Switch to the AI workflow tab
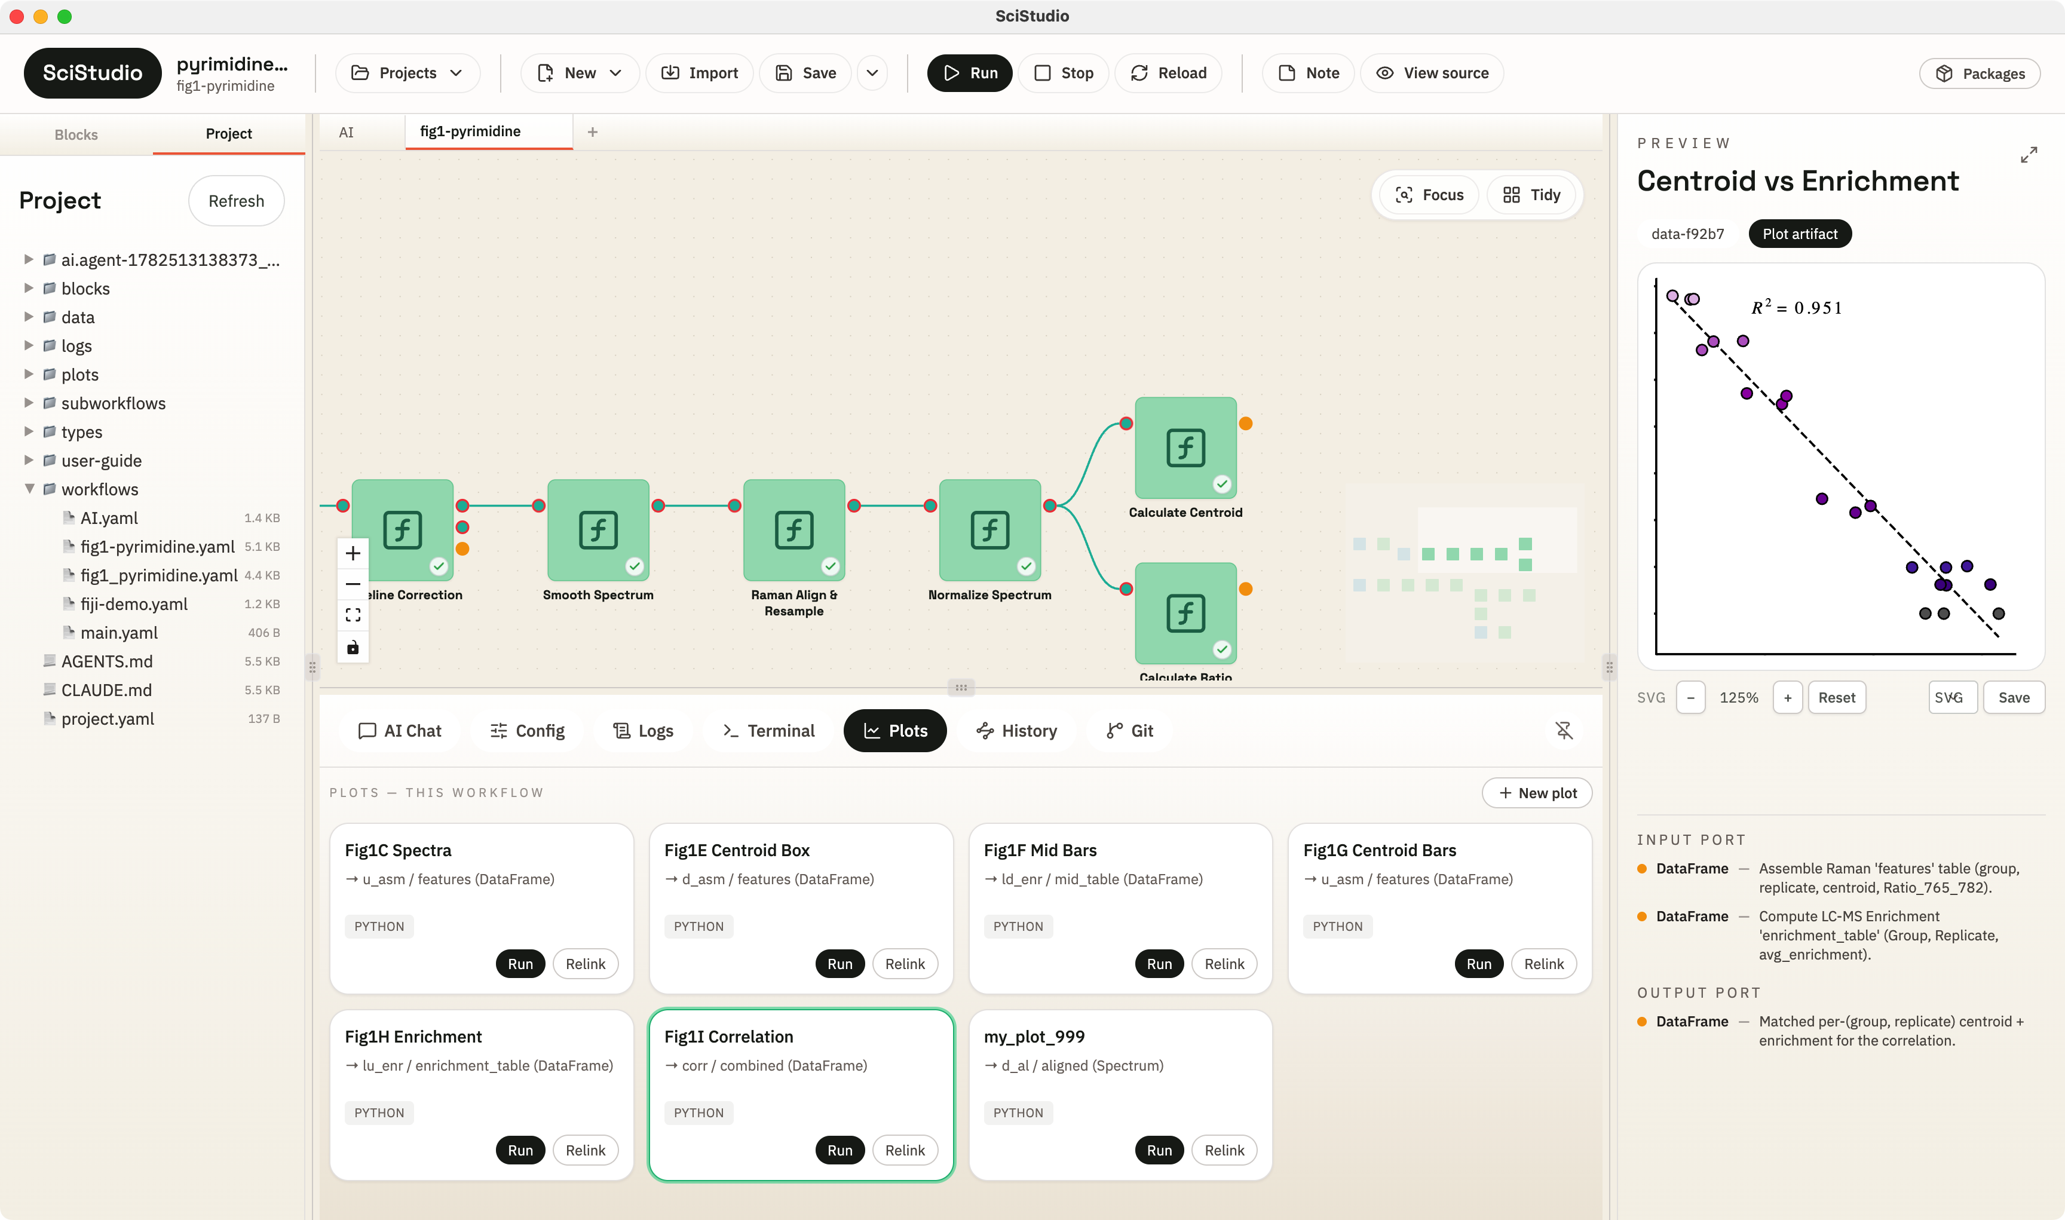This screenshot has height=1220, width=2065. point(346,131)
